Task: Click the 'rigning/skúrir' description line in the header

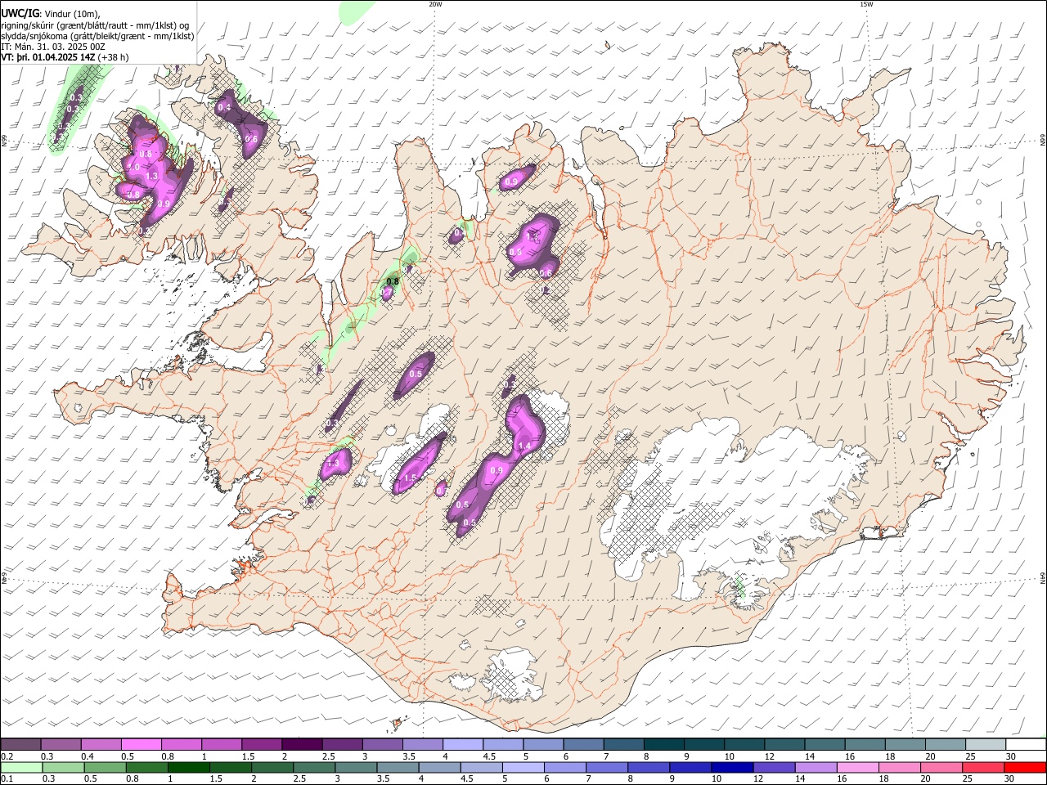Action: tap(95, 25)
